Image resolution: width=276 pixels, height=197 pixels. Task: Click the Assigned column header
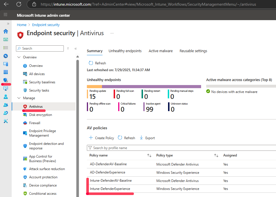(x=230, y=155)
